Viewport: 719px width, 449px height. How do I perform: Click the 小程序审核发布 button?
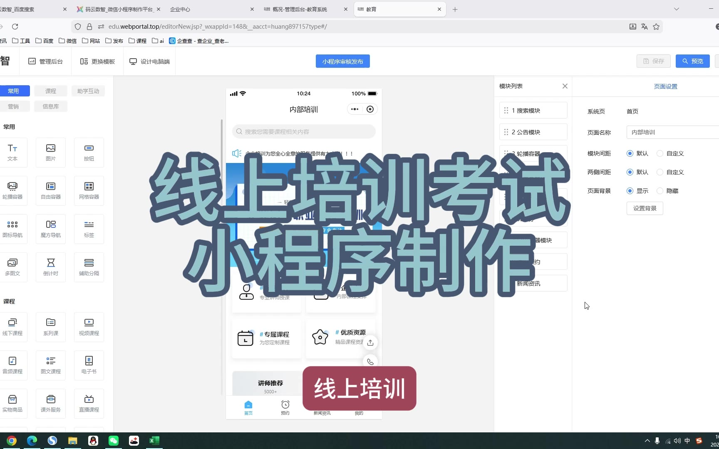point(342,62)
